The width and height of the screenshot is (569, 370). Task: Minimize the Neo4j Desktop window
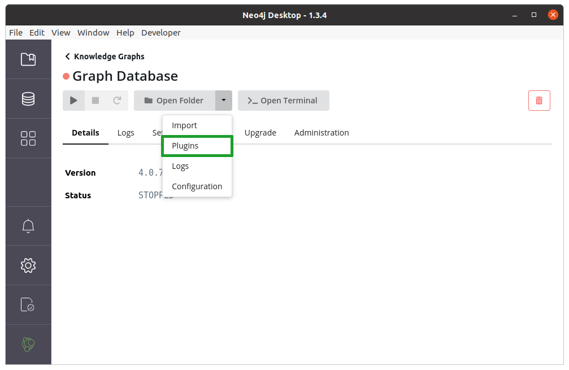(x=515, y=15)
